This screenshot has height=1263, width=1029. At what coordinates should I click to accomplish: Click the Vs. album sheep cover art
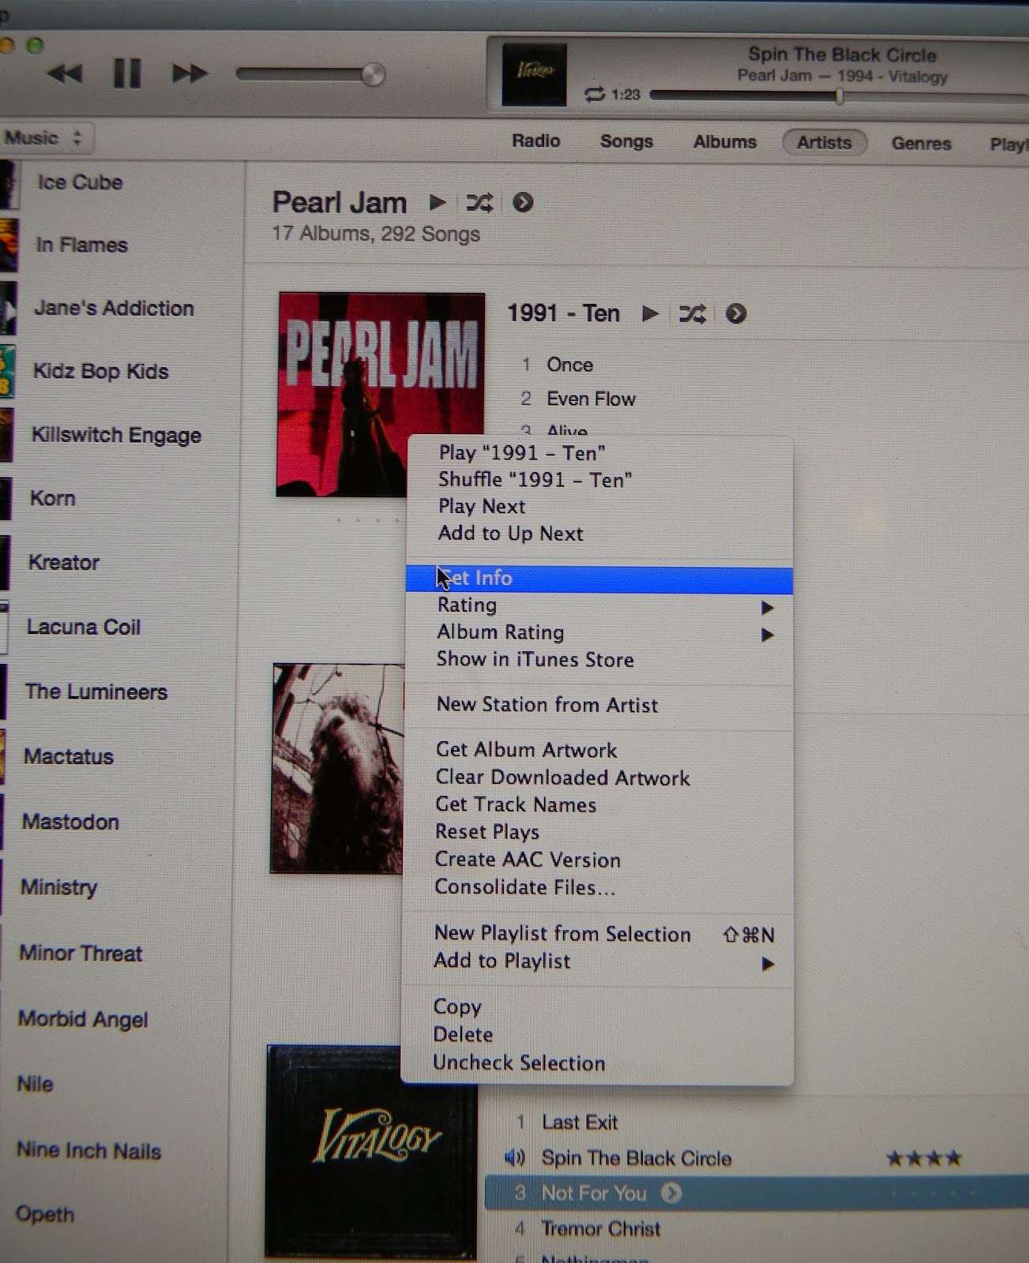(x=337, y=768)
